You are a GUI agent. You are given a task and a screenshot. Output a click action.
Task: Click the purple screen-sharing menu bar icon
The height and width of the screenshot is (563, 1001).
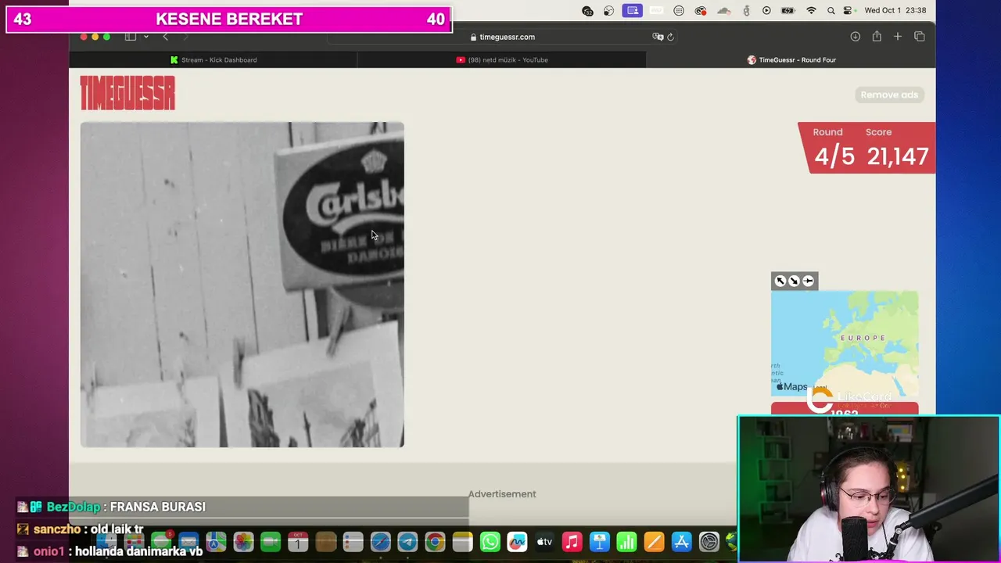[x=633, y=10]
